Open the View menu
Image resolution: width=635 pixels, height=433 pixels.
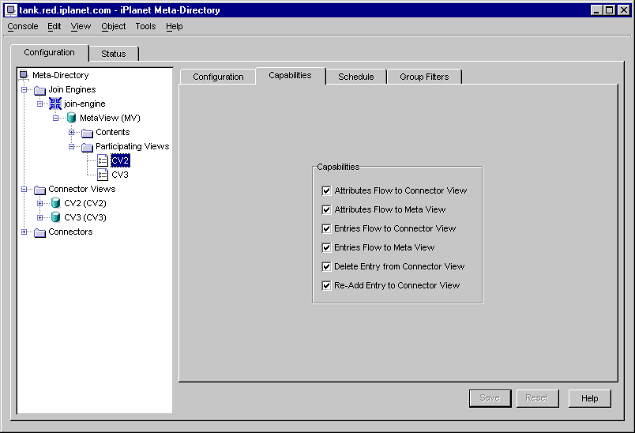pyautogui.click(x=81, y=26)
